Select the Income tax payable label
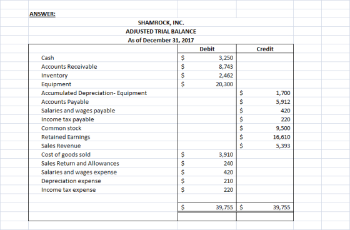Image resolution: width=350 pixels, height=230 pixels. coord(67,119)
